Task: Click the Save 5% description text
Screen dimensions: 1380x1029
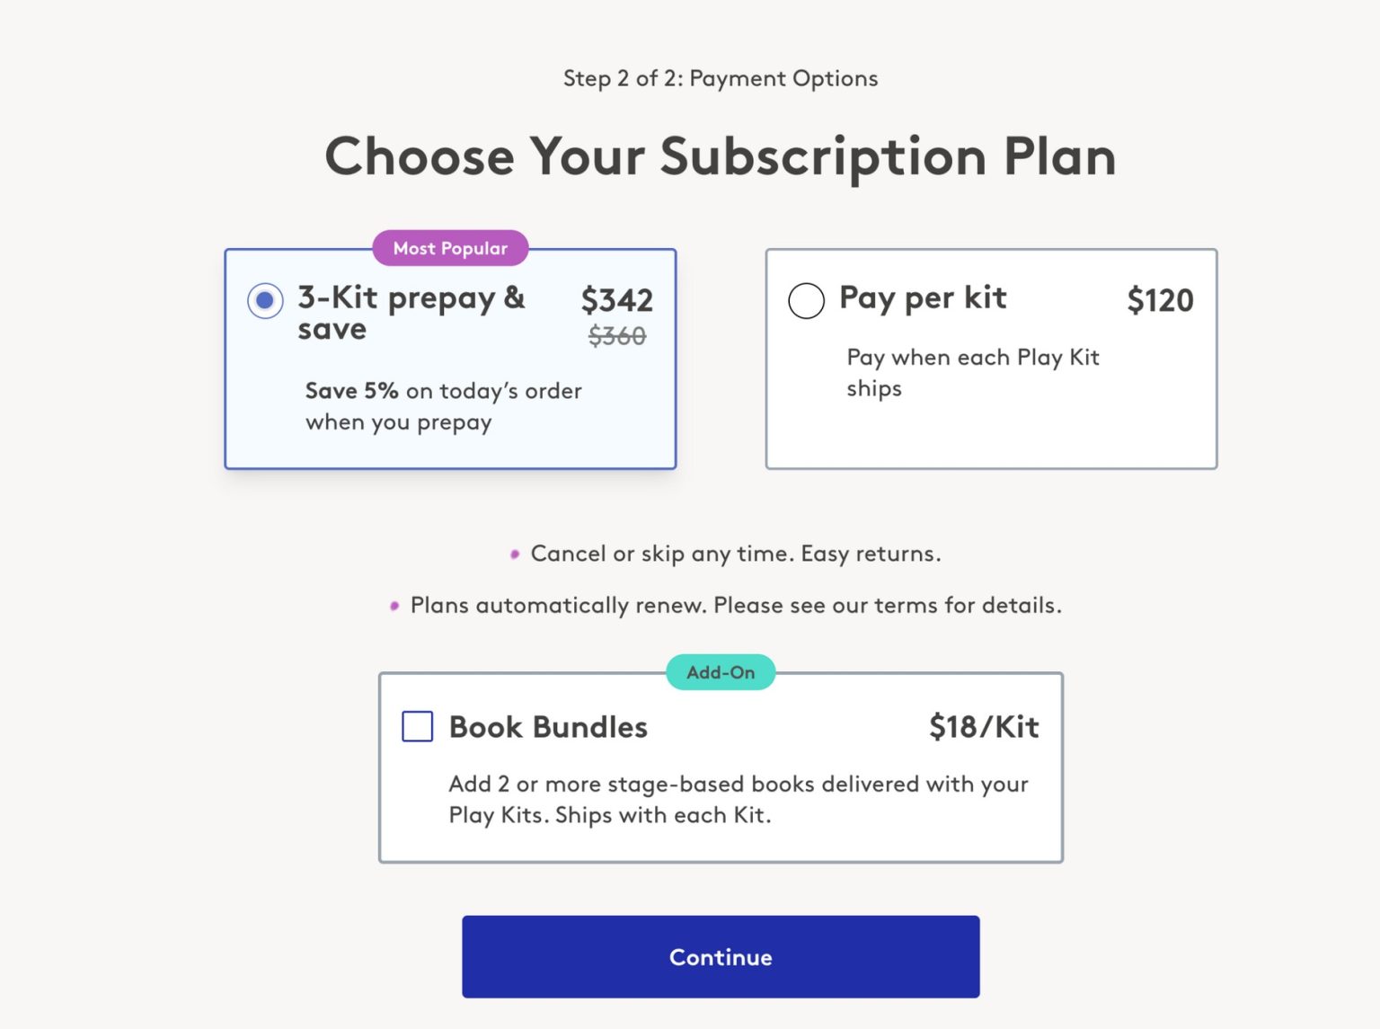Action: pos(444,406)
